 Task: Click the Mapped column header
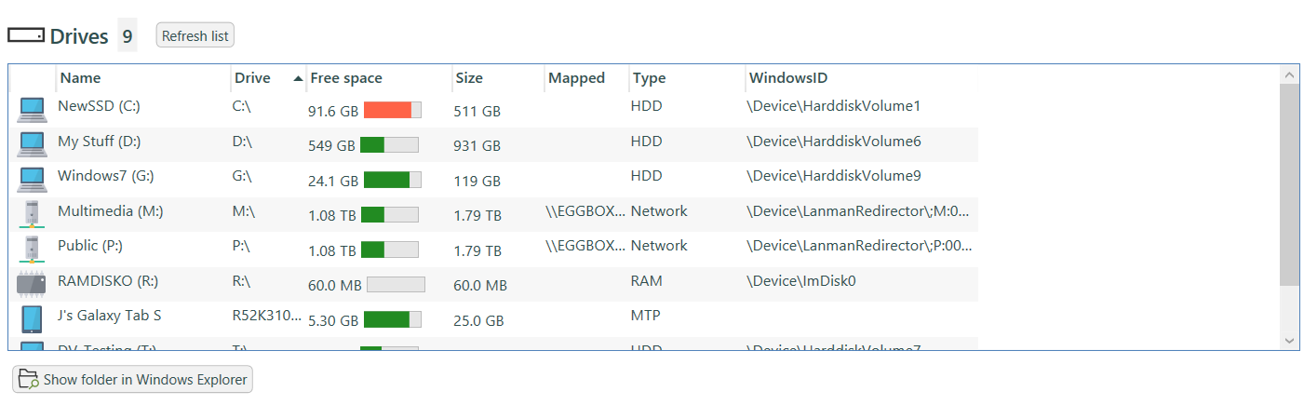tap(576, 78)
